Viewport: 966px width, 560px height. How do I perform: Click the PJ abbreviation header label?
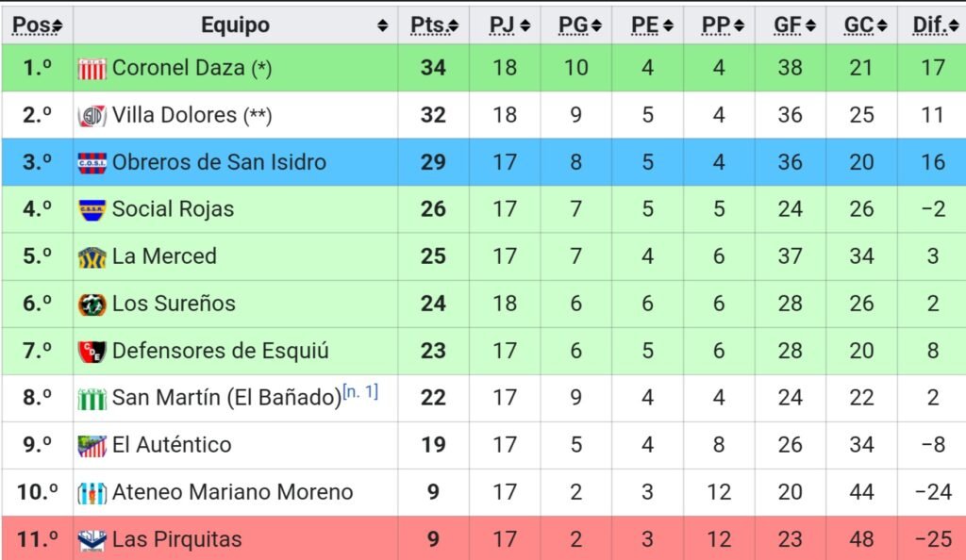(502, 25)
